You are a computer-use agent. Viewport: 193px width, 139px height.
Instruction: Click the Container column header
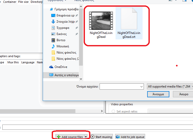(10, 2)
